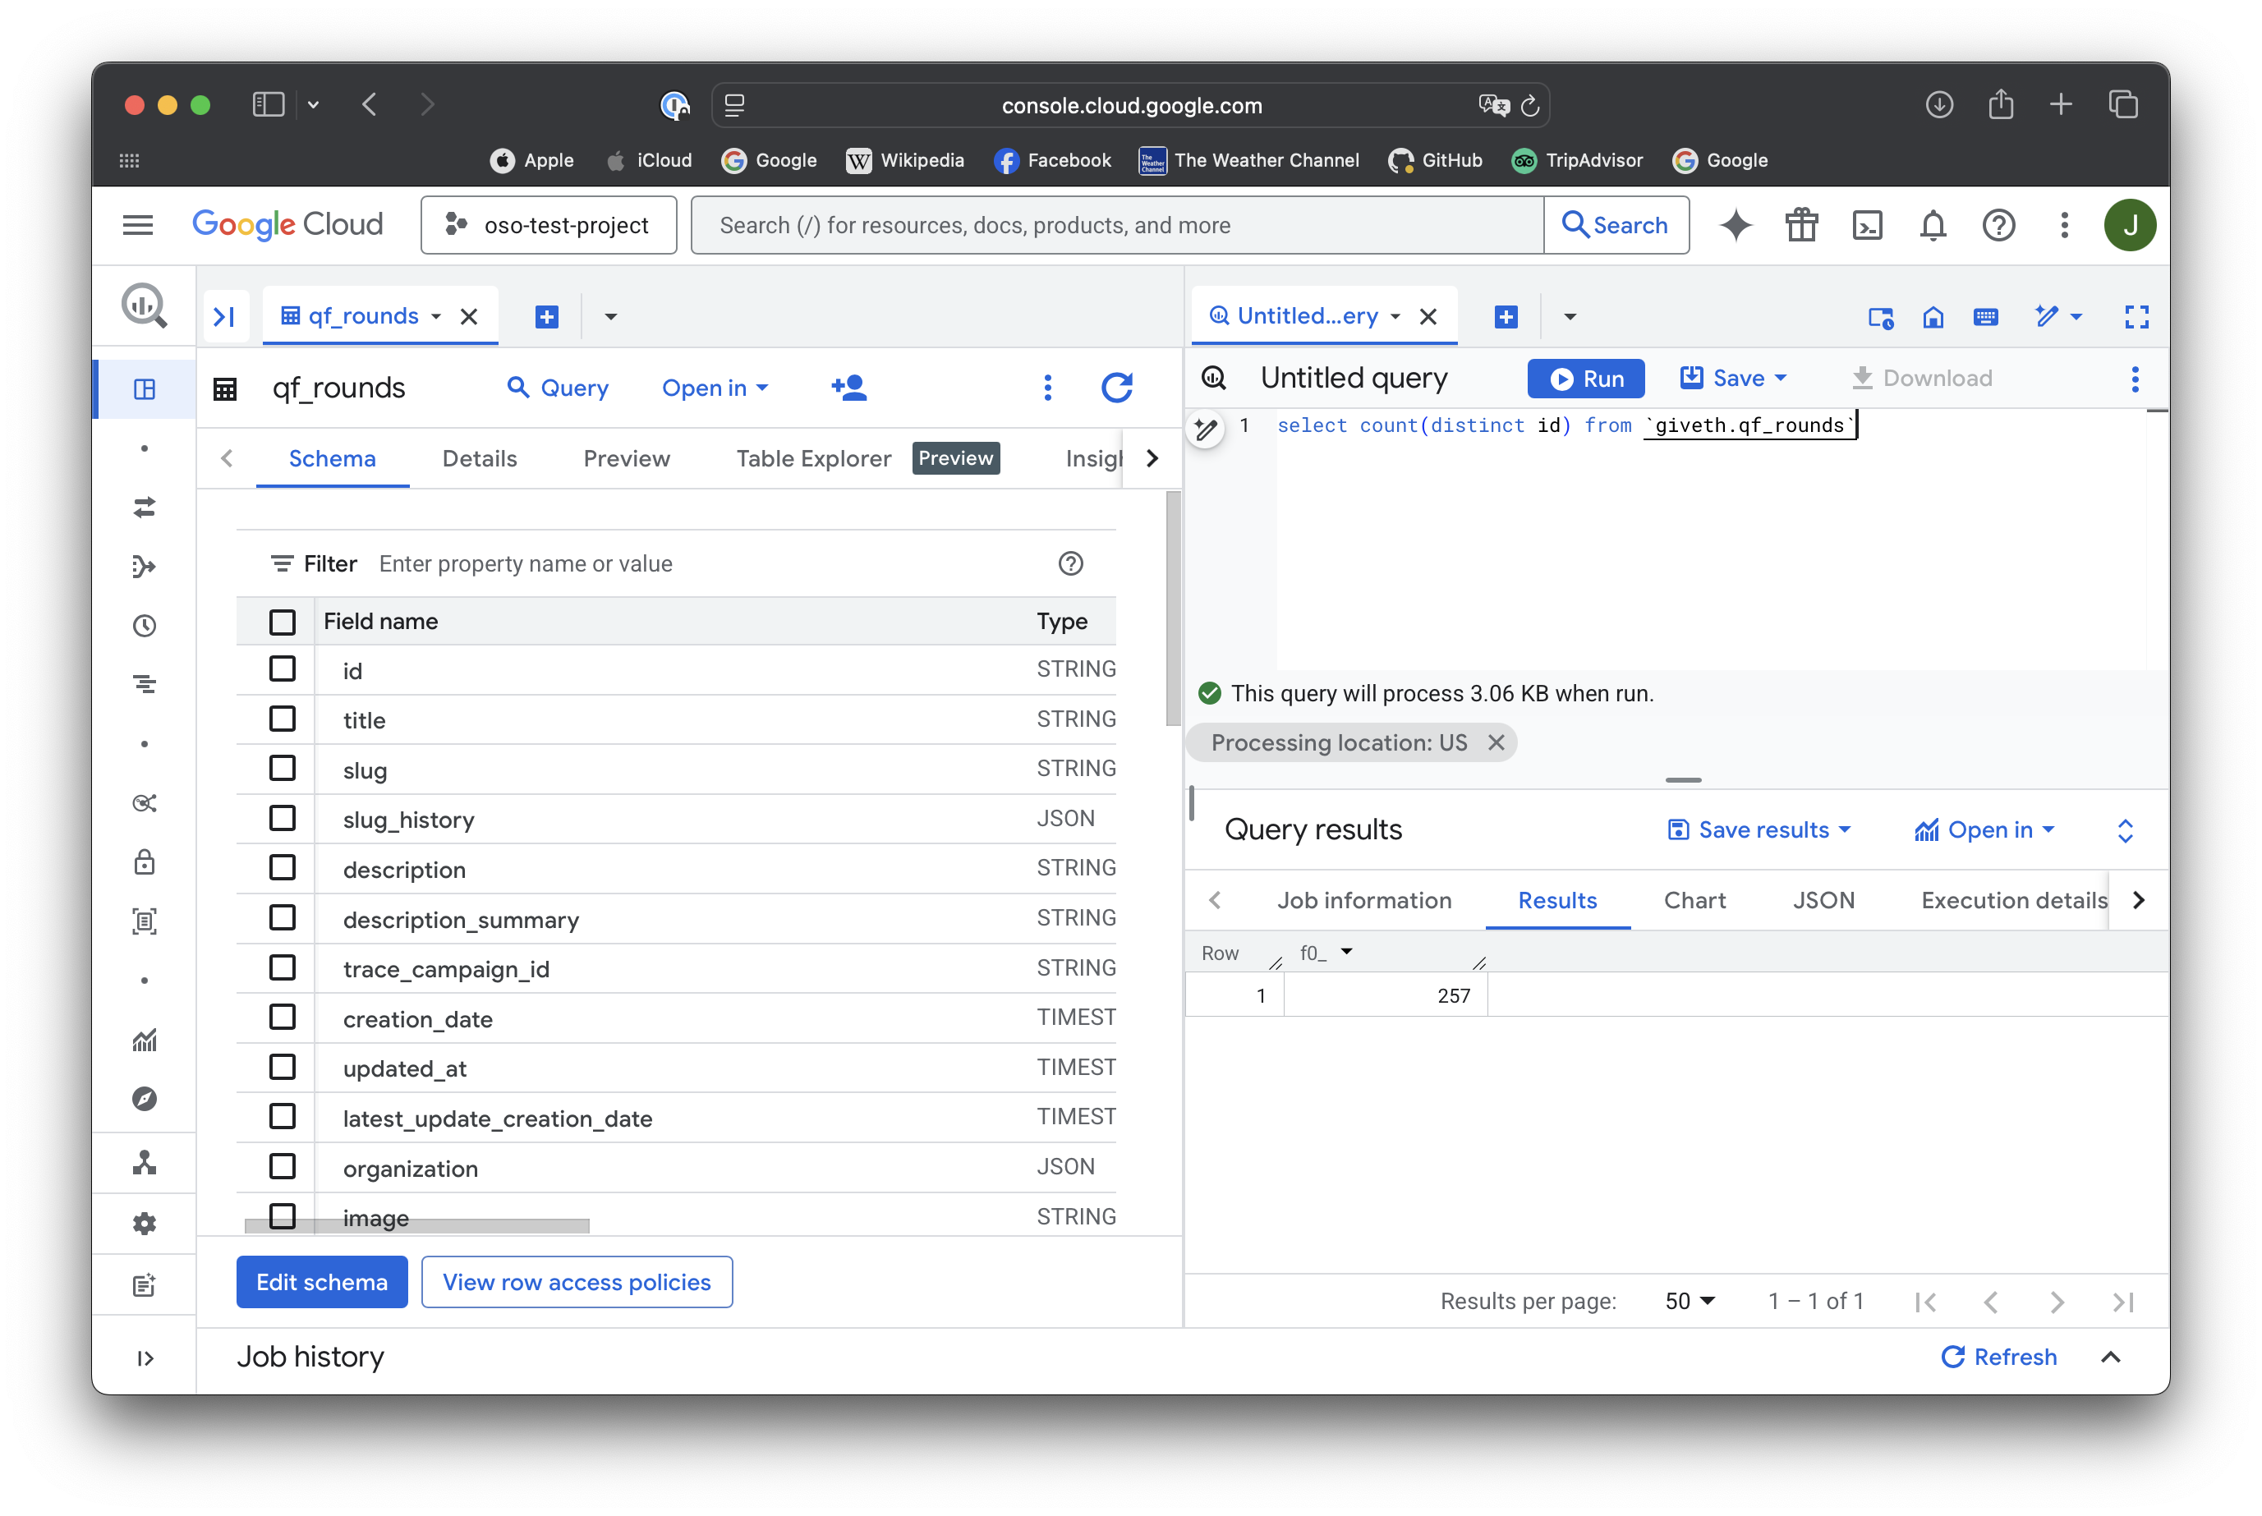Open the free trial gift icon
Screen dimensions: 2262x1516
click(1801, 225)
